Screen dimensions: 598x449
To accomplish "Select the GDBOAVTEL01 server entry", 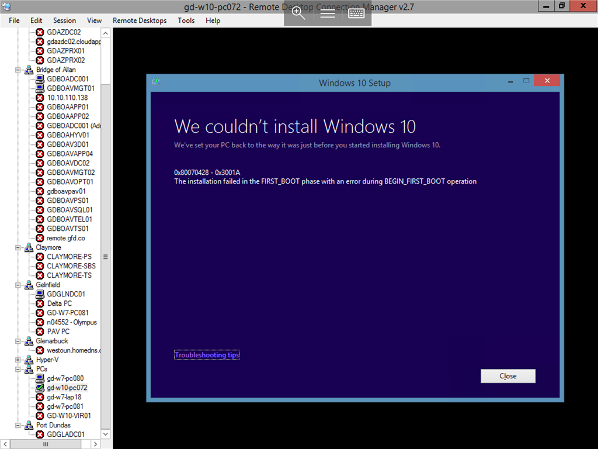I will click(x=69, y=219).
